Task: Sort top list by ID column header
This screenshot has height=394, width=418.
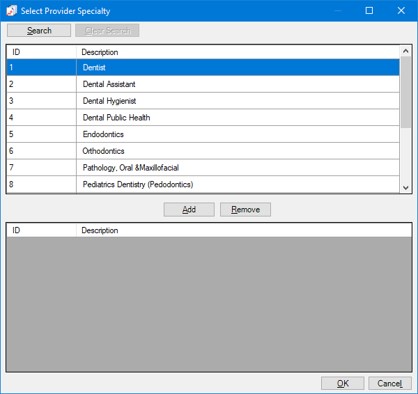Action: 40,52
